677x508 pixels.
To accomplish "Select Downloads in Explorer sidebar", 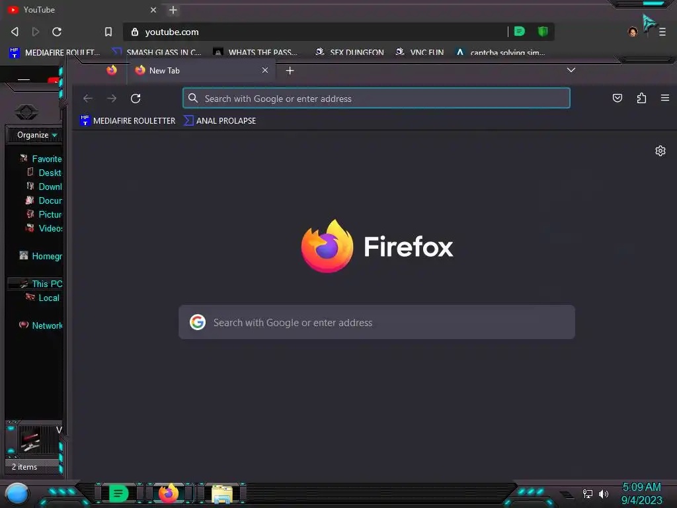I will click(44, 187).
